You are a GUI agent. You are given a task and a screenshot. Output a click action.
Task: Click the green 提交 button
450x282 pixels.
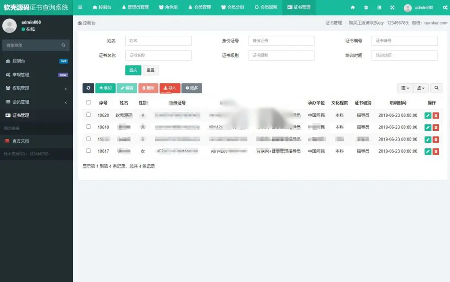(133, 70)
